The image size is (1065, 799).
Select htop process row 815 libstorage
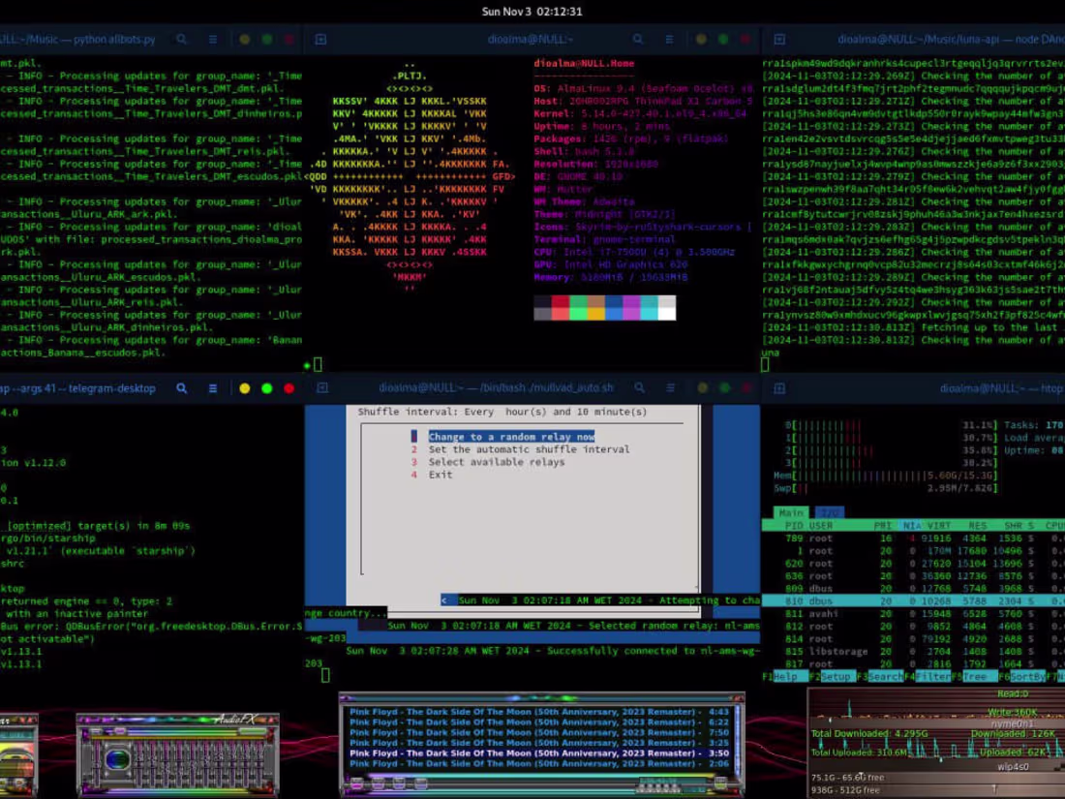pos(913,651)
